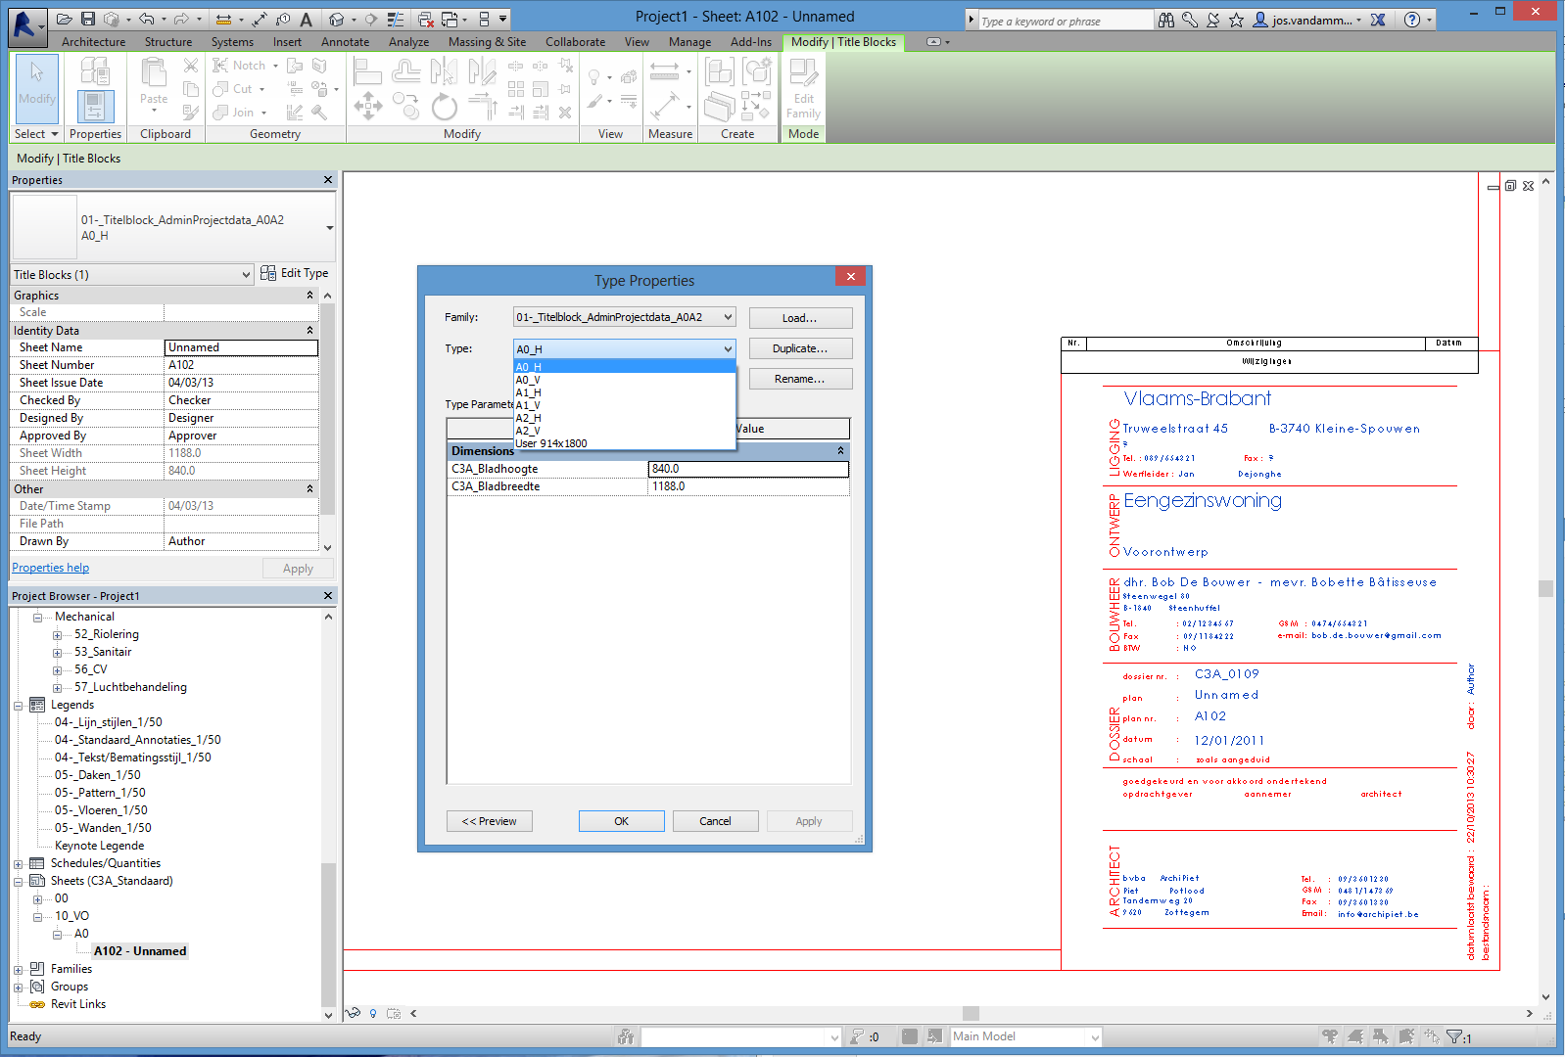Screen dimensions: 1565x1057
Task: Click the horizontal scrollbar thumb below the sheet view
Action: point(971,1014)
